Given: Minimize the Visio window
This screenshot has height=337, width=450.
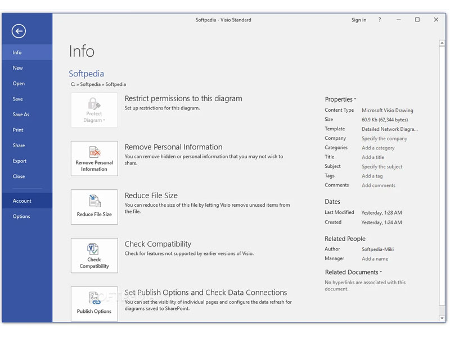Looking at the screenshot, I should 398,20.
